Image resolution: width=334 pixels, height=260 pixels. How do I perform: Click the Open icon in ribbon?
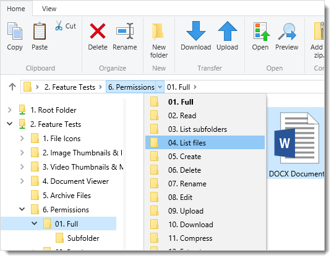pyautogui.click(x=262, y=32)
